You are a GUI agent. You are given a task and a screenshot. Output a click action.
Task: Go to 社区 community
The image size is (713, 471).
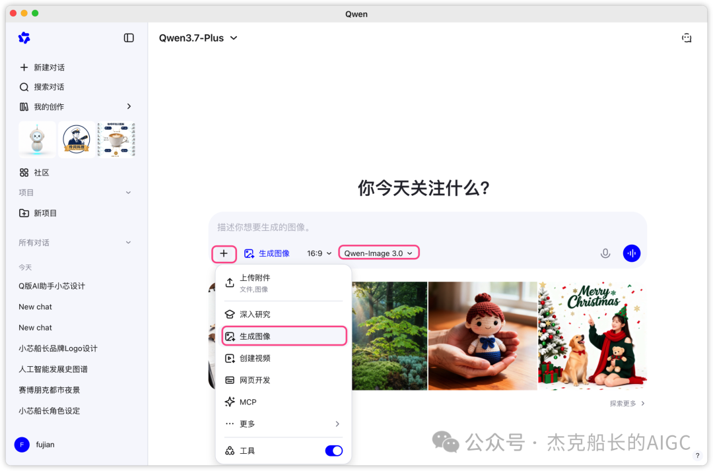point(34,173)
